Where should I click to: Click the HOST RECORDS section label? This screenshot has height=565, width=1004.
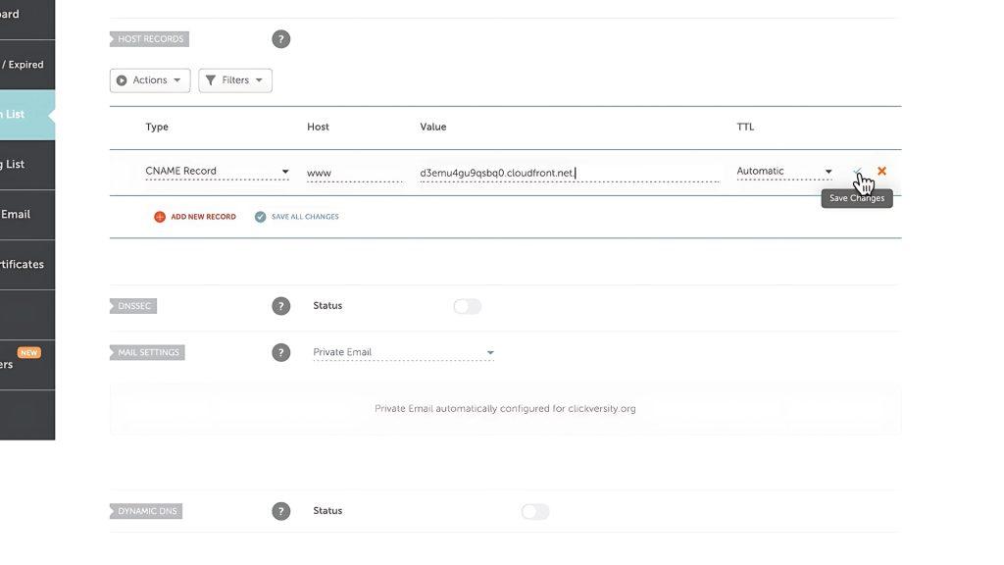click(150, 39)
